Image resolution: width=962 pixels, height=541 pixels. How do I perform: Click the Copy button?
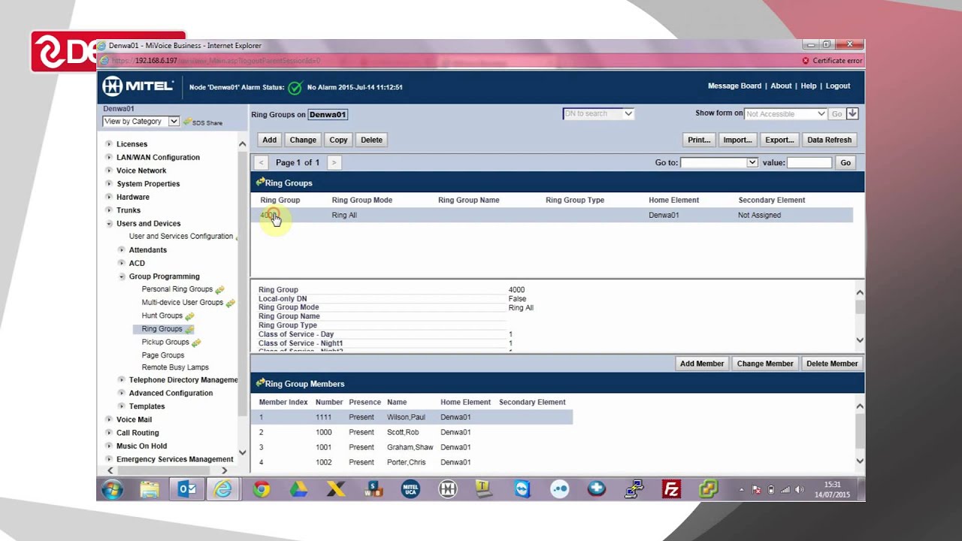click(338, 140)
